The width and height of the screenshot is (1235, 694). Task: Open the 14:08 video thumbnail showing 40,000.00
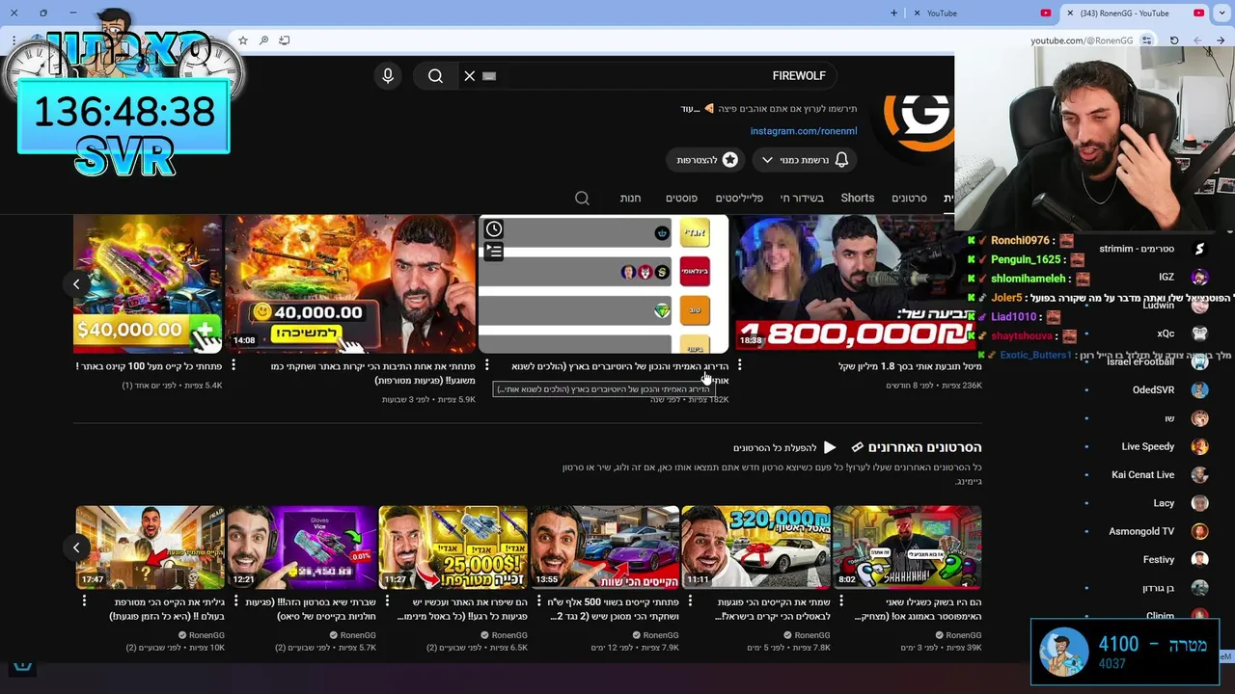[350, 284]
